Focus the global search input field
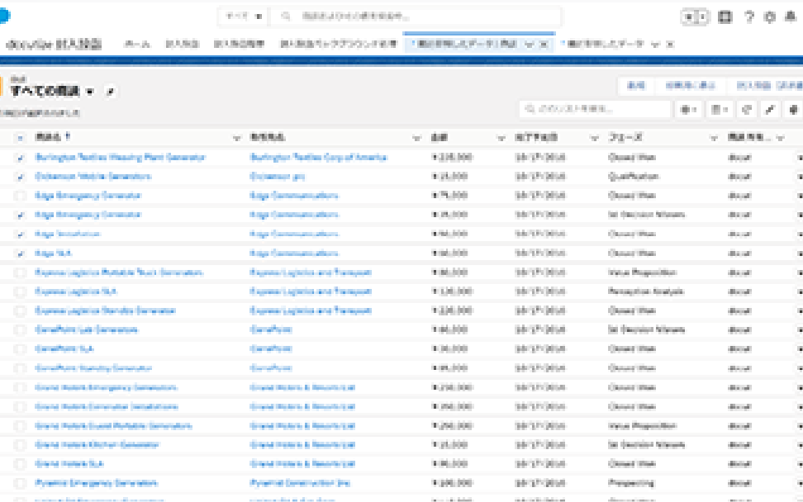 (x=415, y=17)
